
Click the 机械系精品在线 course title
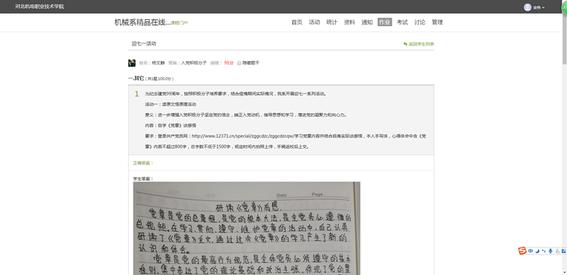tap(142, 22)
